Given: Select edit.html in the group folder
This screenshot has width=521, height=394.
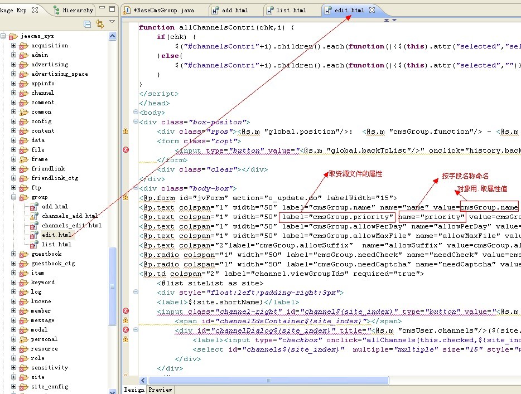Looking at the screenshot, I should pos(56,235).
